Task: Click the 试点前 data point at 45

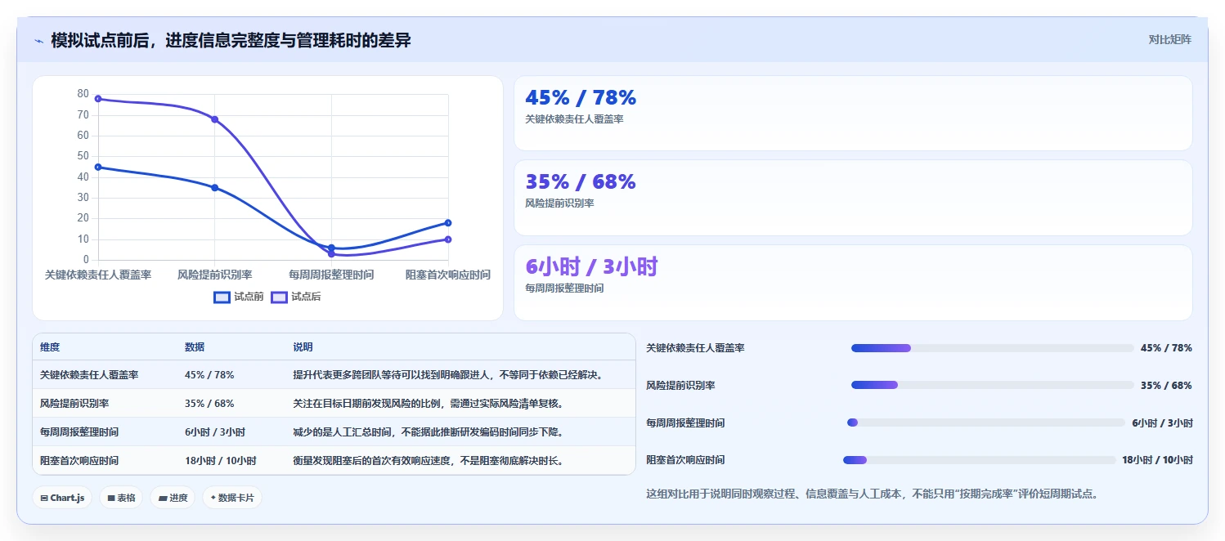Action: [98, 167]
